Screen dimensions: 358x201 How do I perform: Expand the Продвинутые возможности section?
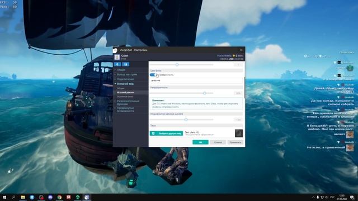(125, 109)
